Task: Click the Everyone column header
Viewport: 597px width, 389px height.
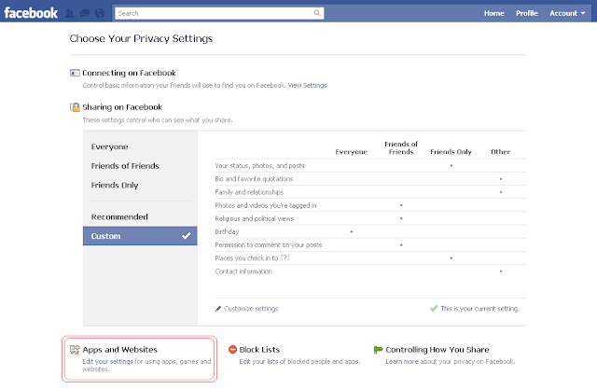Action: 351,152
